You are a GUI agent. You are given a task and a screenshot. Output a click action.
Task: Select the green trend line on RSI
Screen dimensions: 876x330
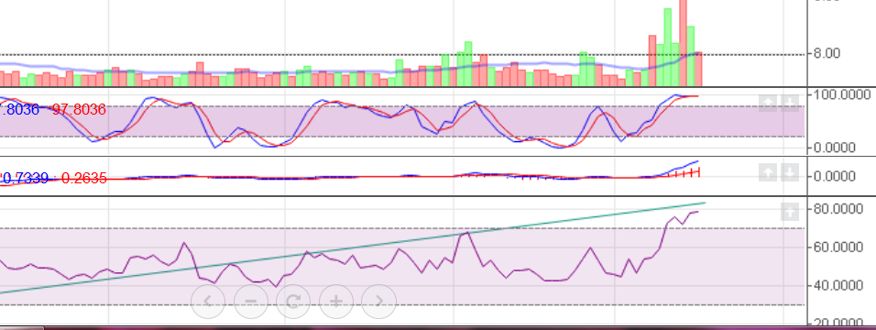pyautogui.click(x=352, y=247)
